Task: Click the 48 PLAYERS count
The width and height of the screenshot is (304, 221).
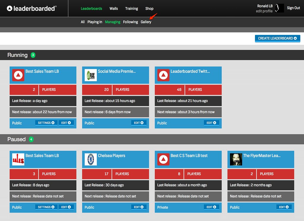Action: (188, 90)
